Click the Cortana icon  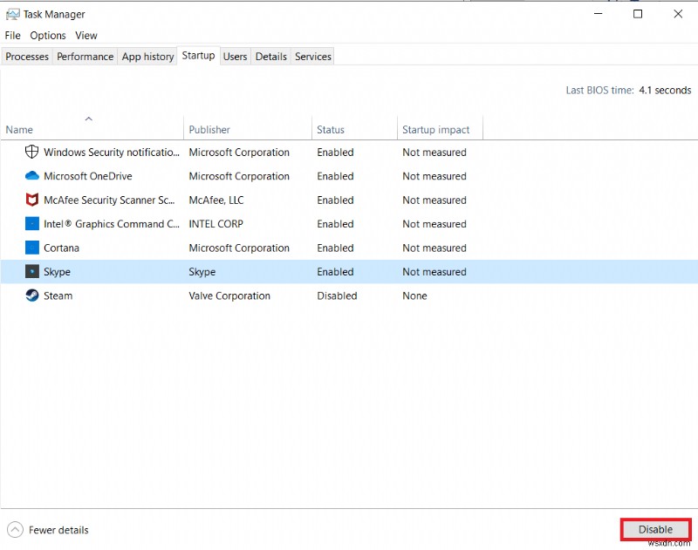(31, 248)
